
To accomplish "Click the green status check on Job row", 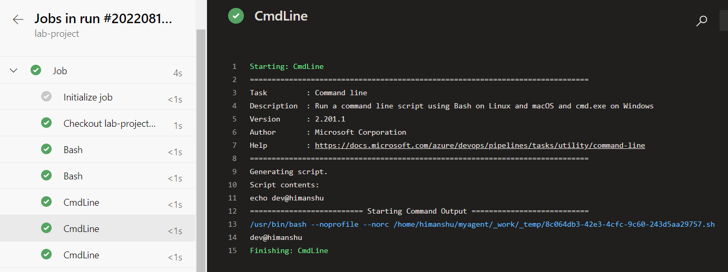I will pyautogui.click(x=36, y=70).
